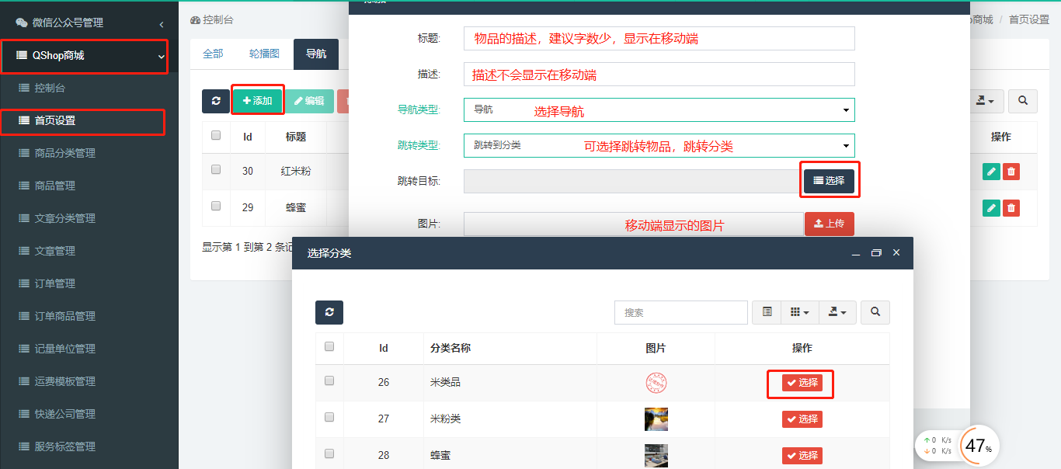
Task: Click the 选择 button for 米粉类
Action: click(x=802, y=419)
